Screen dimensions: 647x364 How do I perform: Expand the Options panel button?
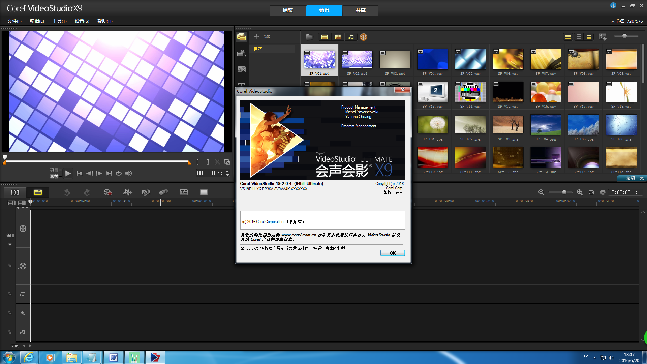pos(631,178)
